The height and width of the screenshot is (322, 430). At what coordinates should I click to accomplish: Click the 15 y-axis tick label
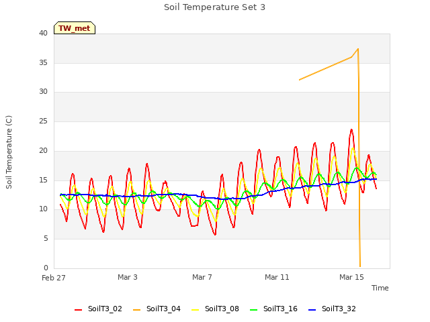tap(43, 180)
